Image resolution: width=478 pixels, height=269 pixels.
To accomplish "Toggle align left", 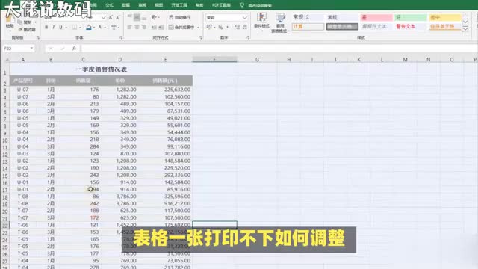I will point(130,28).
